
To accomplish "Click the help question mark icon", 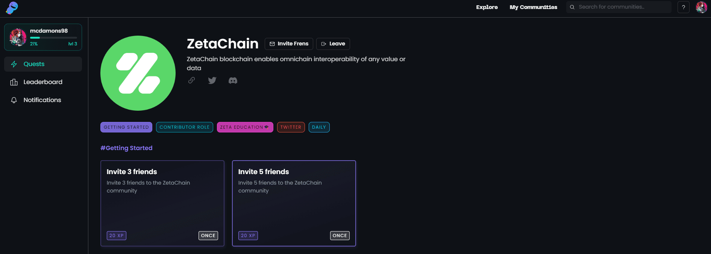I will pyautogui.click(x=683, y=7).
